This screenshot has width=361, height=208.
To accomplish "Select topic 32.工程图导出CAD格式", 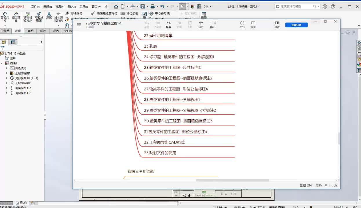I will (x=164, y=142).
